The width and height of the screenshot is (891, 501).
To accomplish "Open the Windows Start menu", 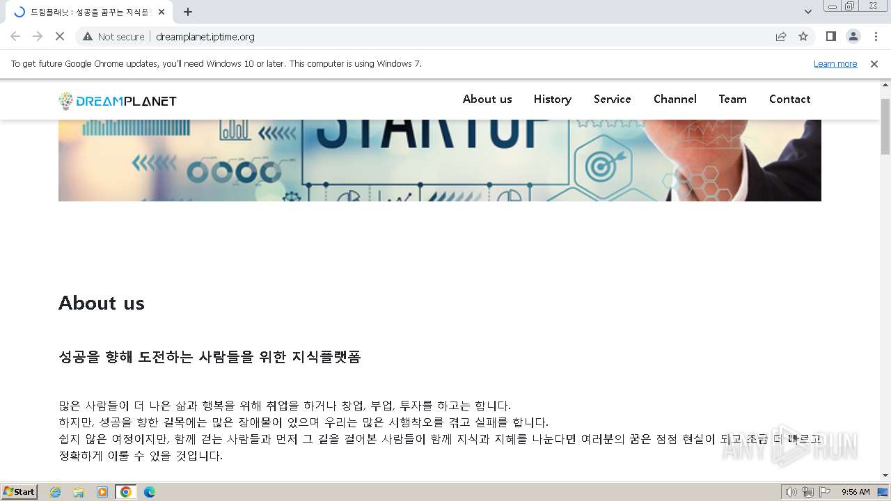I will [x=19, y=491].
